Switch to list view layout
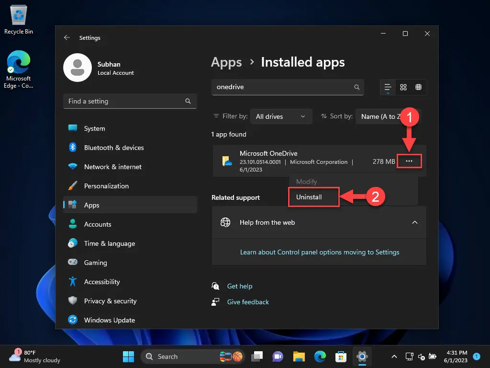490x368 pixels. (x=388, y=87)
